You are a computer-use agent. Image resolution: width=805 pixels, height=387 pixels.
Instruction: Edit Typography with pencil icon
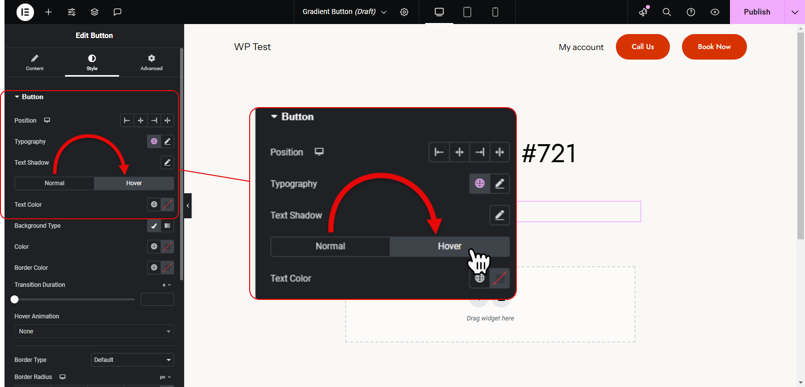pos(168,142)
